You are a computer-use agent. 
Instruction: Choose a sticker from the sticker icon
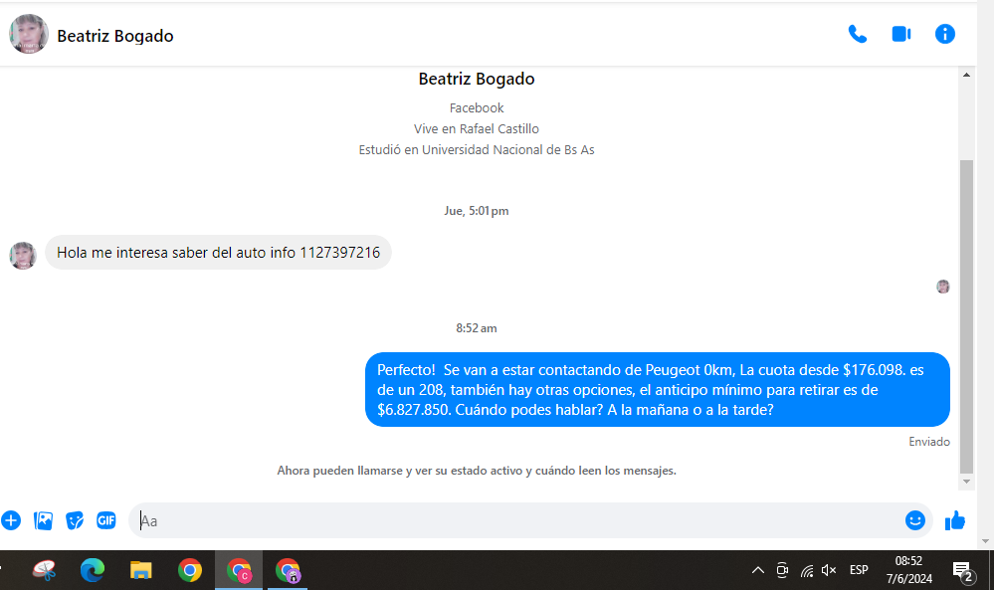point(75,520)
